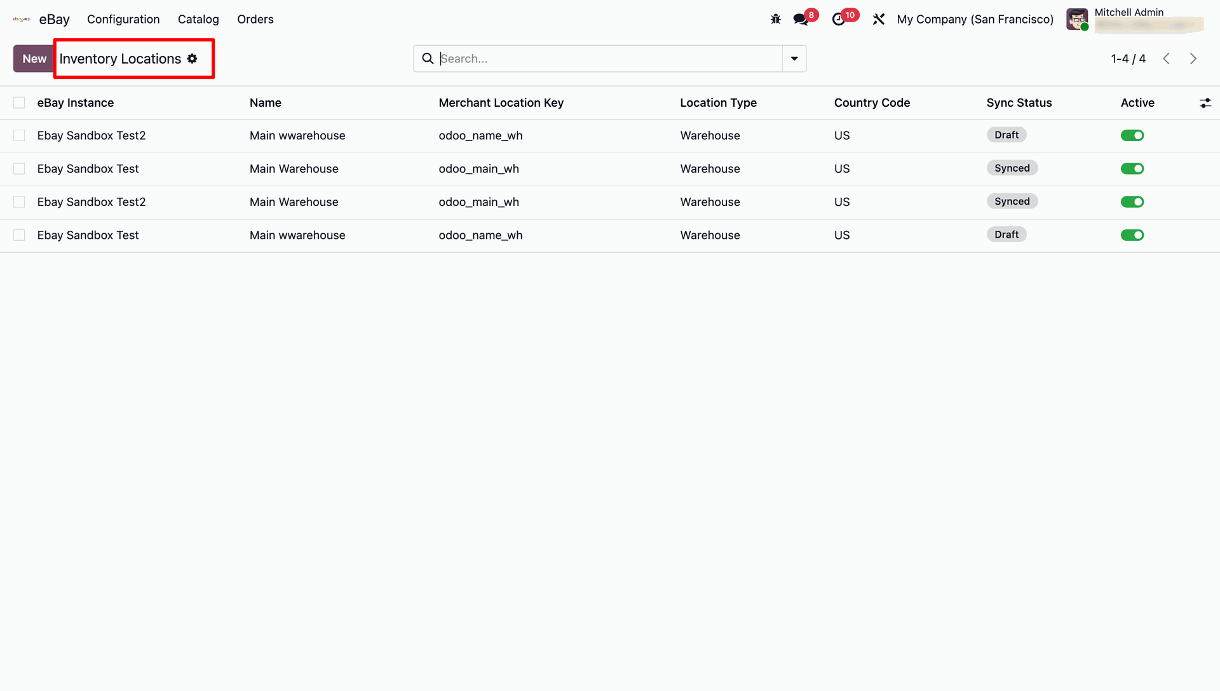Go to the previous page arrow
Image resolution: width=1220 pixels, height=691 pixels.
[1166, 58]
